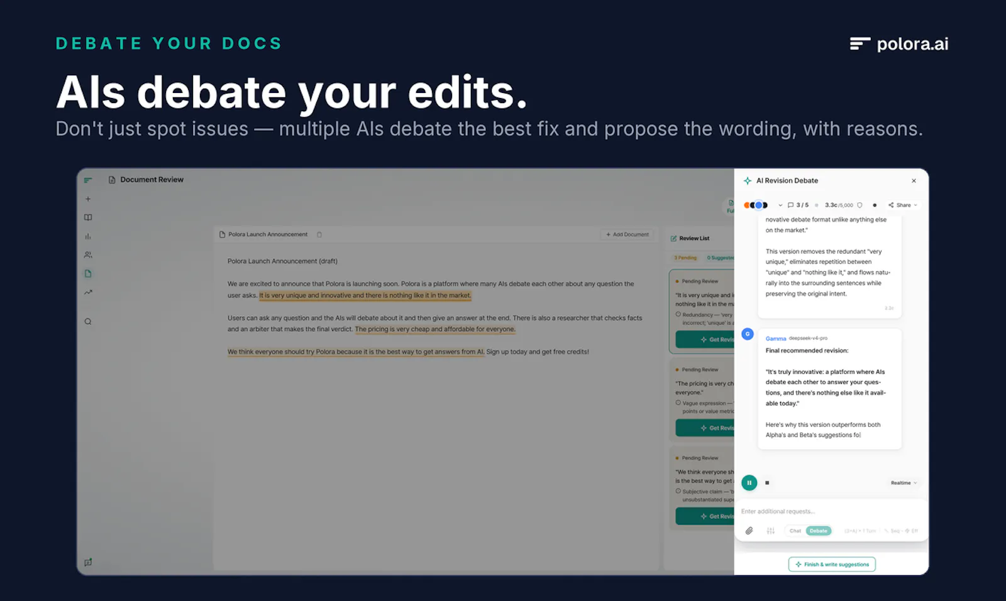Get Revision for the 'very unique' item

705,340
